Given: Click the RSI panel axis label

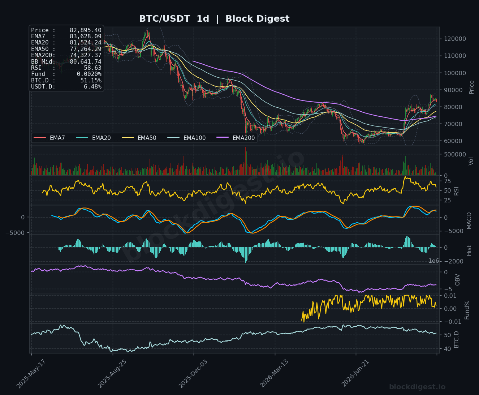Looking at the screenshot, I should coord(456,191).
